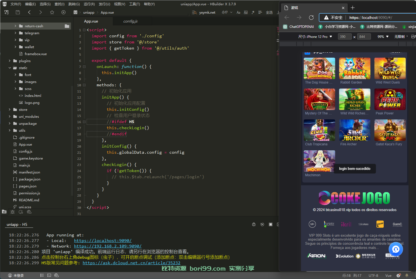Fold the methods block at line 10

84,85
